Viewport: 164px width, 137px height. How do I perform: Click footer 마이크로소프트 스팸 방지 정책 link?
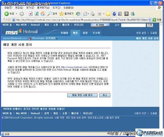(103, 118)
